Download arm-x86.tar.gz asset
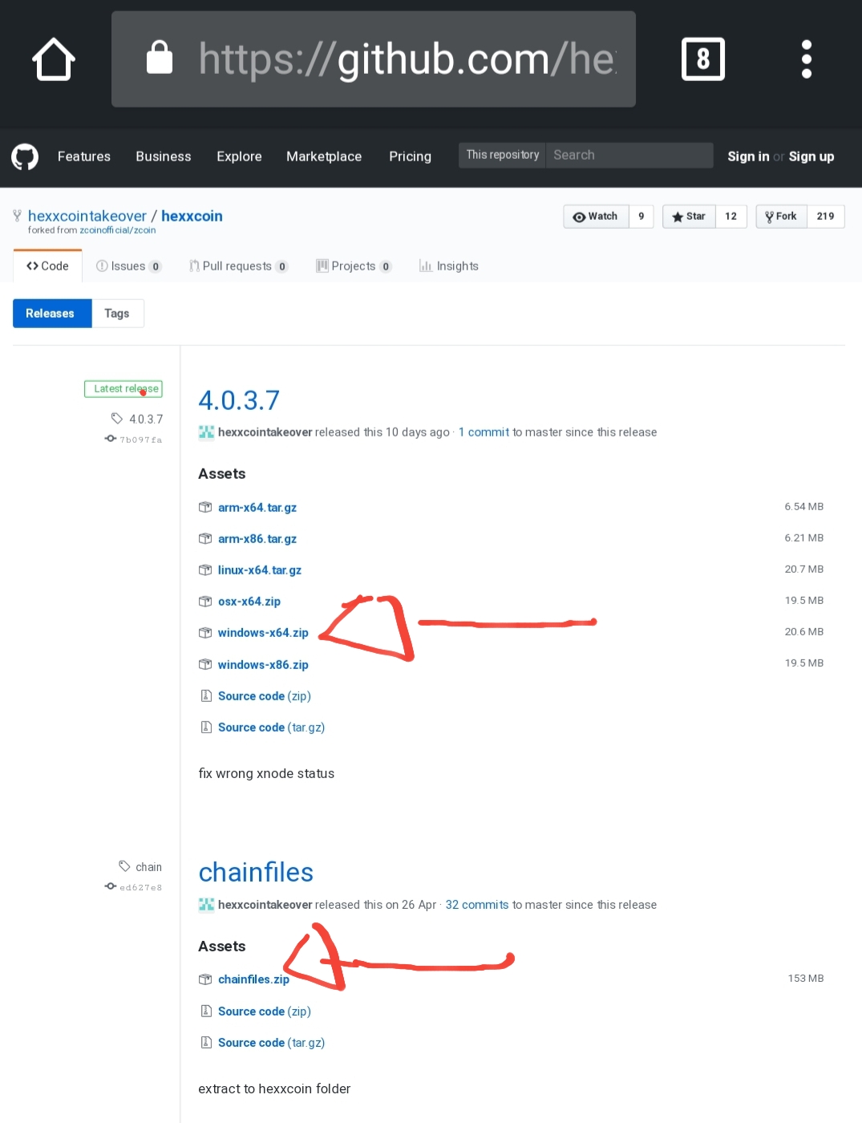 (257, 539)
